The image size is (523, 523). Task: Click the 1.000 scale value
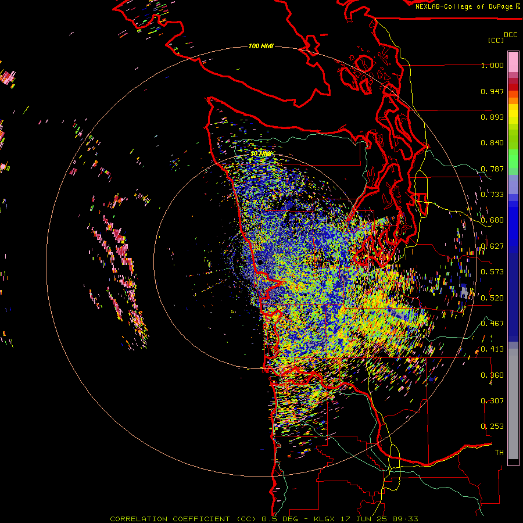(492, 65)
